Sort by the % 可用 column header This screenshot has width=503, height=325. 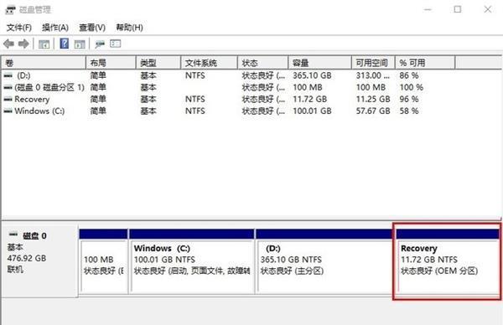[x=425, y=63]
